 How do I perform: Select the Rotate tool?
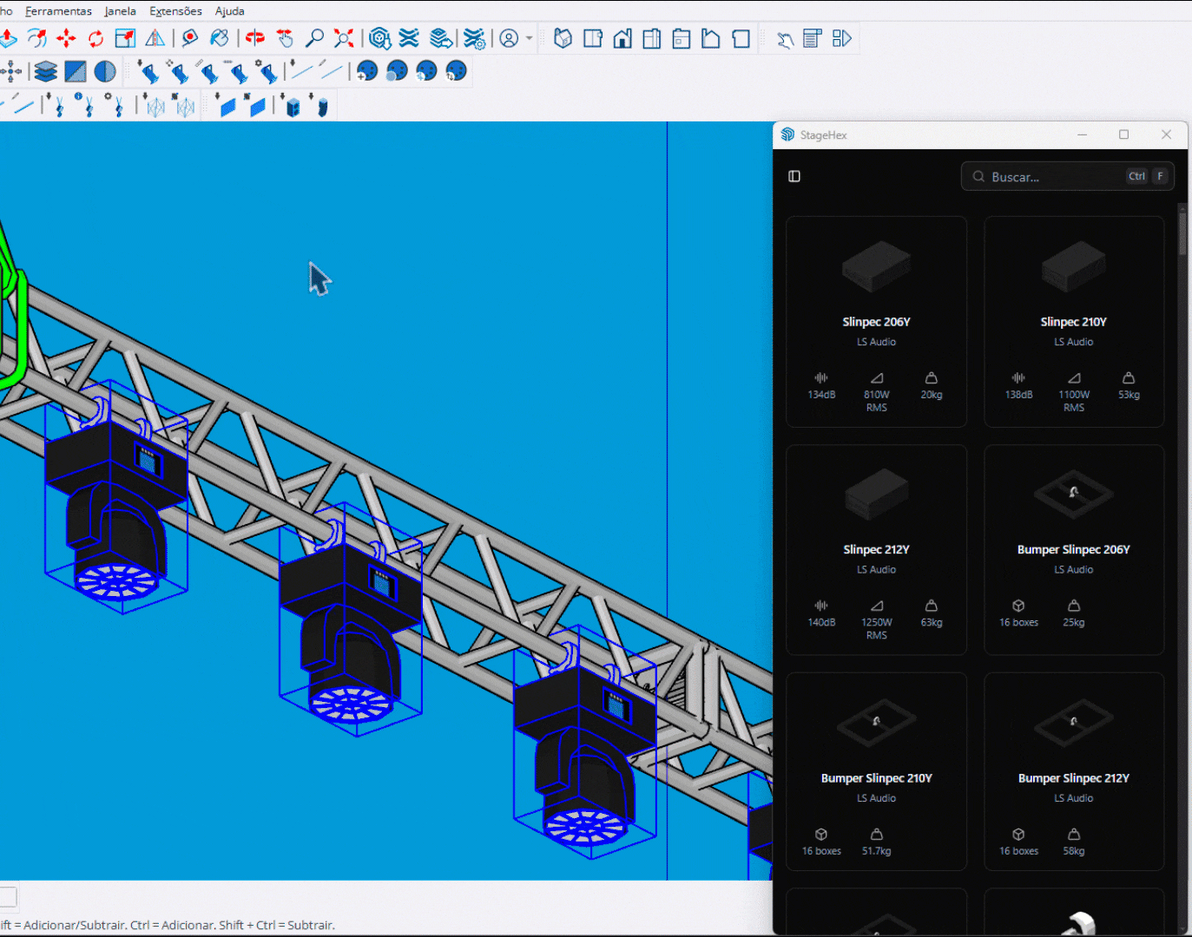click(x=95, y=38)
